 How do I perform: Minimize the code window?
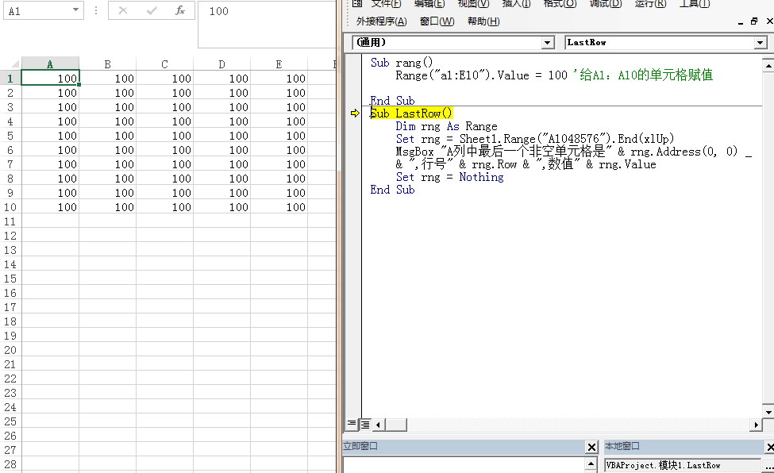[x=741, y=22]
